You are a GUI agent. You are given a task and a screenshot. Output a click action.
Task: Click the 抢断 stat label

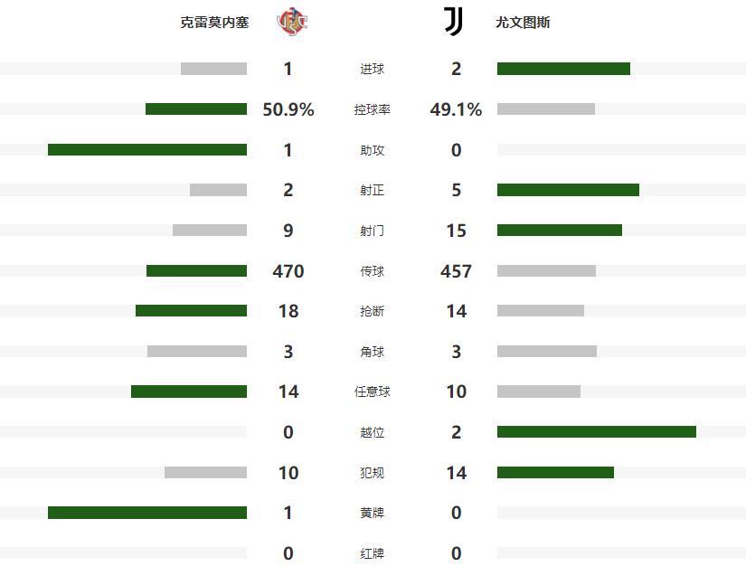372,311
